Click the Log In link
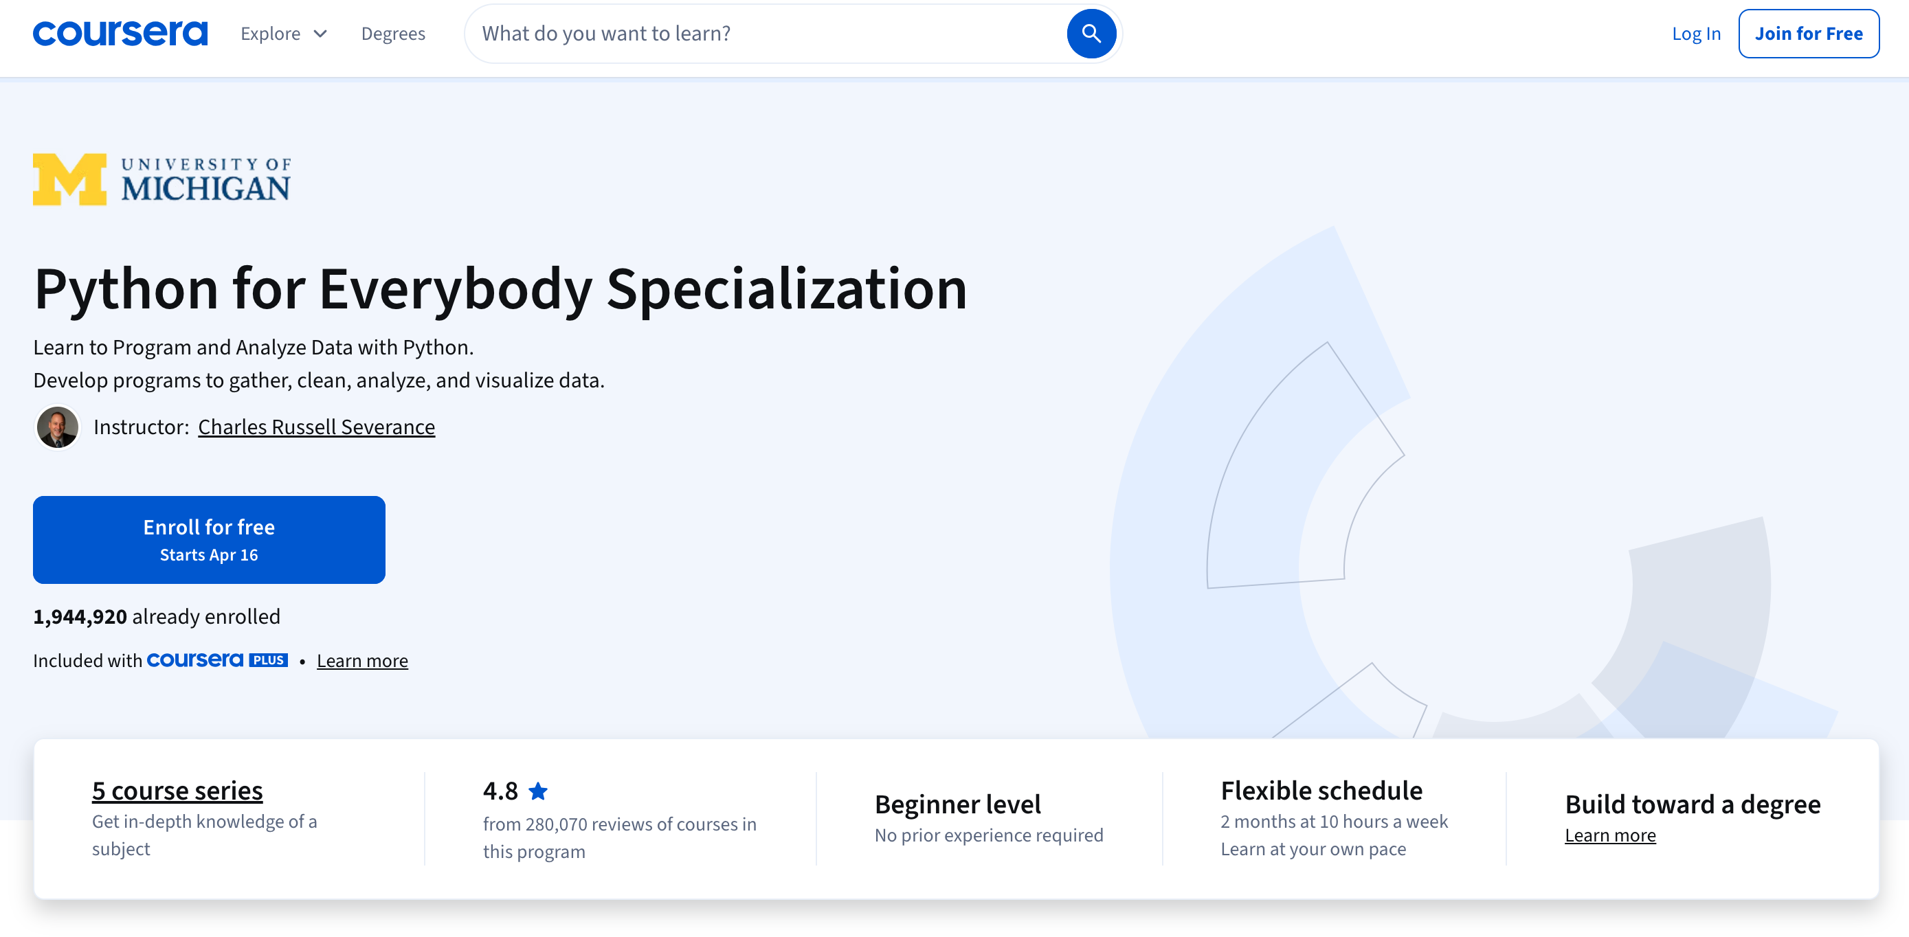 [1695, 34]
